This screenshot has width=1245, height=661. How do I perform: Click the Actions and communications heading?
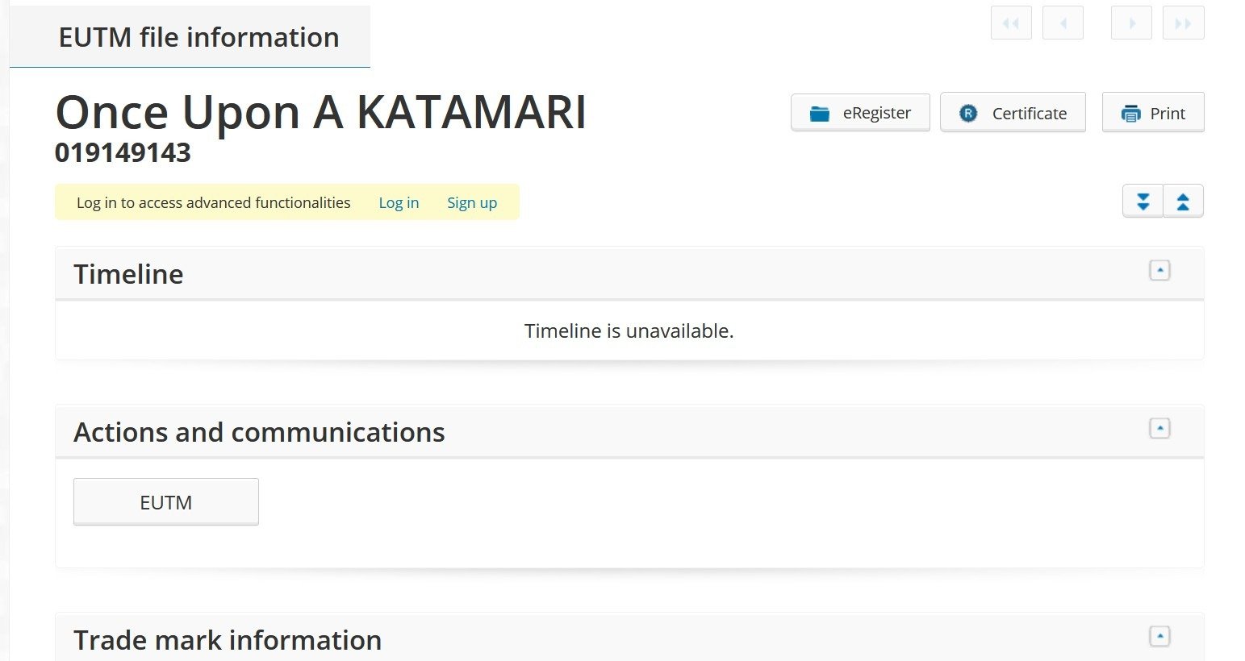(259, 432)
